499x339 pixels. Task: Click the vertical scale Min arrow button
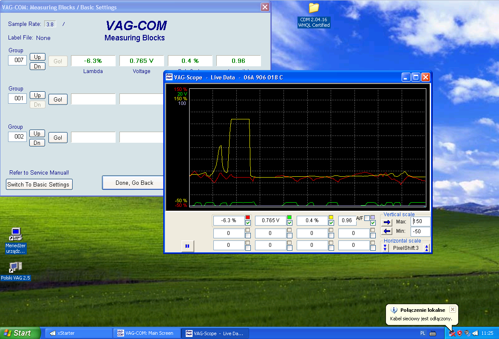[x=387, y=231]
